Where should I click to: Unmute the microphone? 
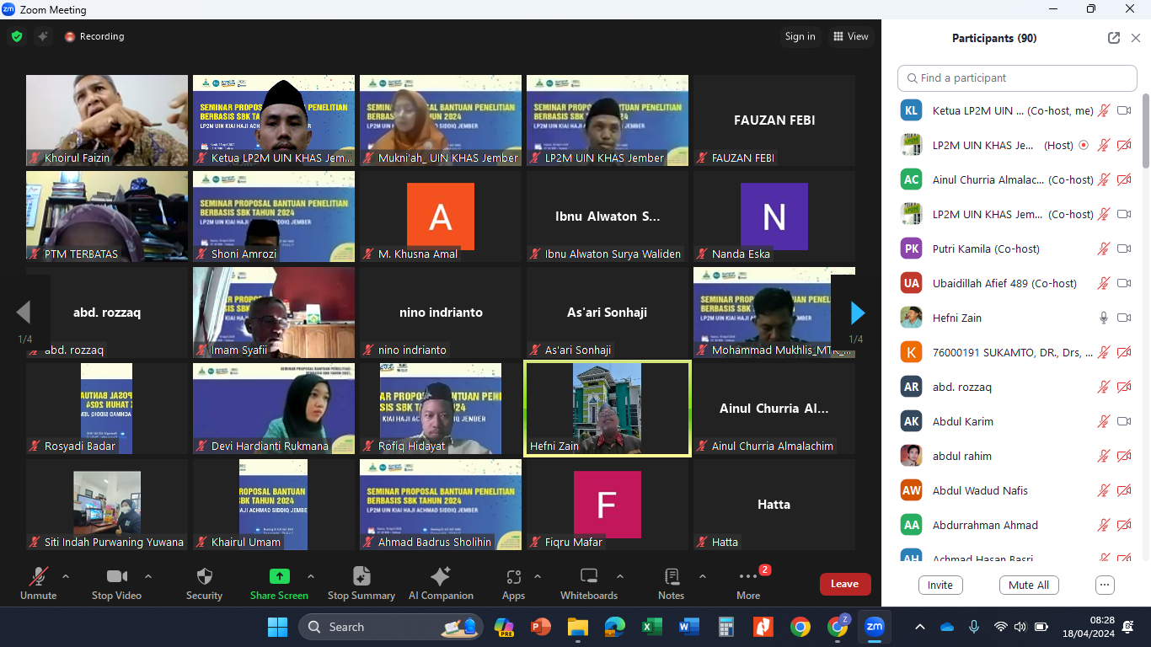tap(38, 583)
